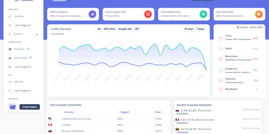Switch to Google Ads traffic tab
The image size is (269, 134).
pos(125,29)
